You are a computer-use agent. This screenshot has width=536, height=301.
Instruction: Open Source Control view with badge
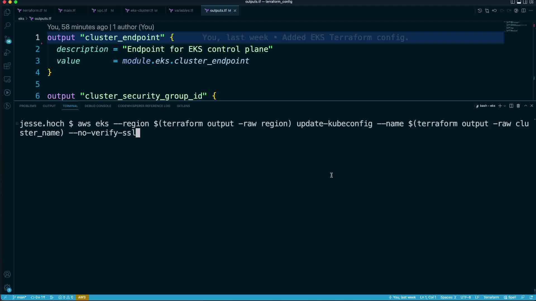(8, 39)
